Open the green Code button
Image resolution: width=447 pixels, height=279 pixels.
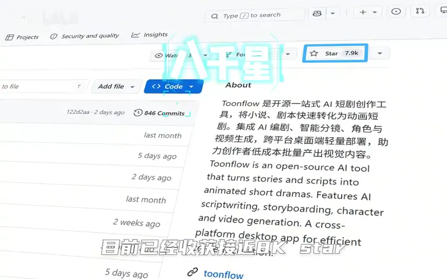[x=173, y=86]
